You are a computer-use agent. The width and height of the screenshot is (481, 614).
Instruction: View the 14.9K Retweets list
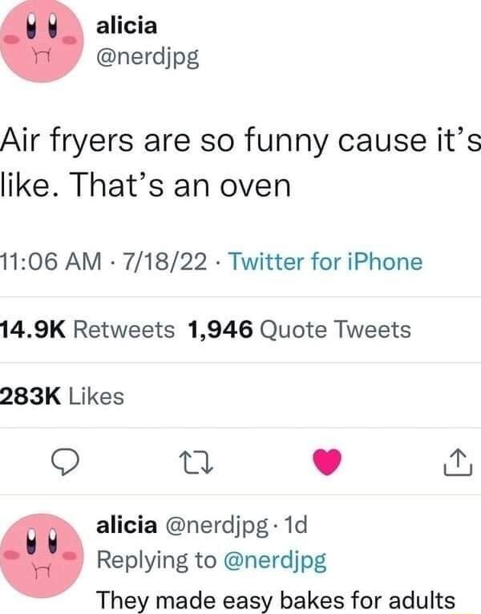click(87, 329)
